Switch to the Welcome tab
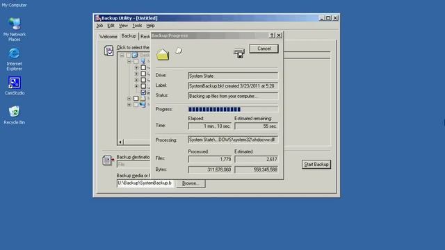The height and width of the screenshot is (250, 445). [x=108, y=37]
